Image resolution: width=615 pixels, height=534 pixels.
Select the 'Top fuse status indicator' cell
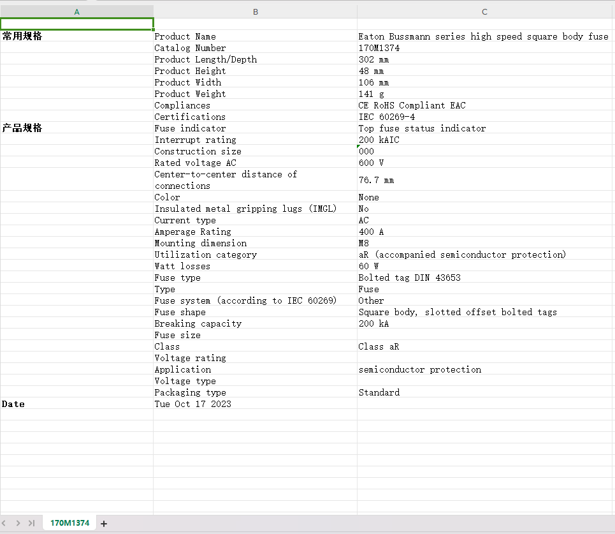[x=484, y=128]
